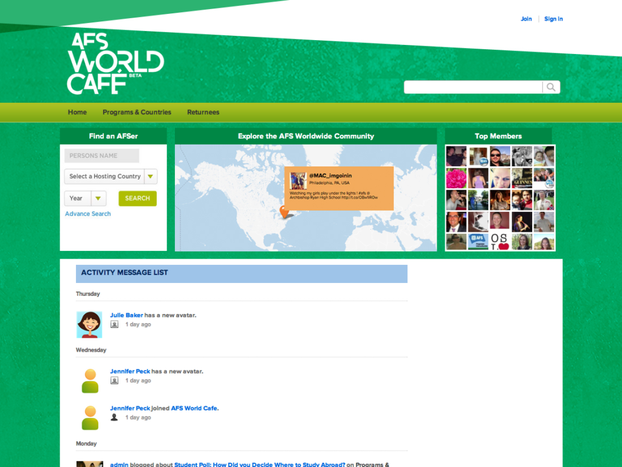
Task: Click the orange map pin marker
Action: [284, 212]
